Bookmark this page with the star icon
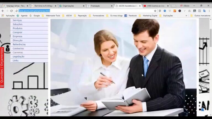Image resolution: width=212 pixels, height=119 pixels. 155,11
